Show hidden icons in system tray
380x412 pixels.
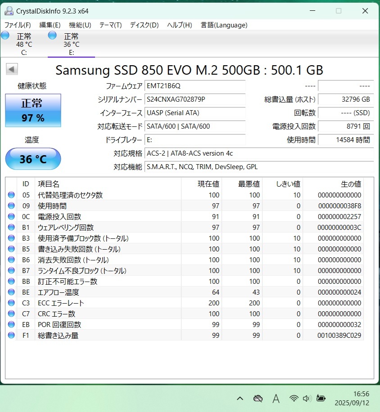(x=240, y=399)
